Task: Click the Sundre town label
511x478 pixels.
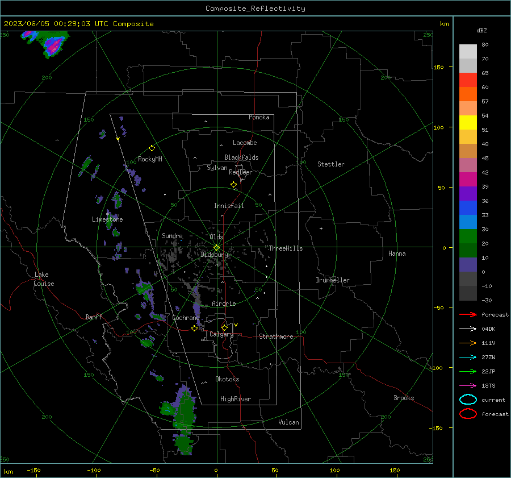Action: (x=172, y=235)
